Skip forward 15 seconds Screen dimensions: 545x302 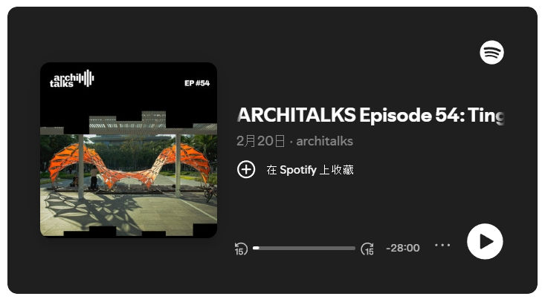367,249
